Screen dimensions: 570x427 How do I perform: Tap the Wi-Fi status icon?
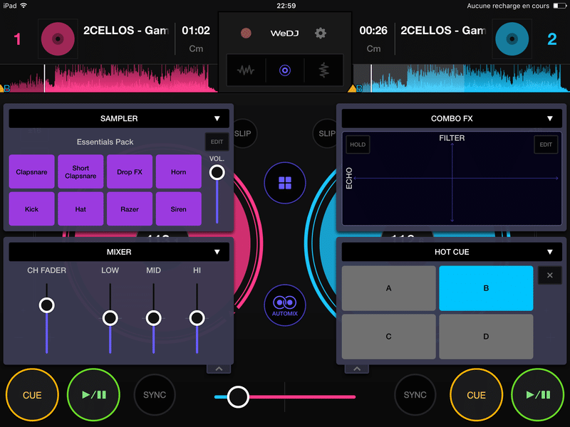point(24,6)
